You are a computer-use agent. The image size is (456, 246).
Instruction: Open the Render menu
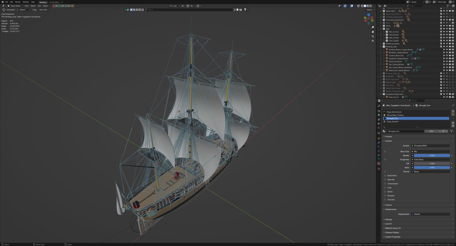18,2
